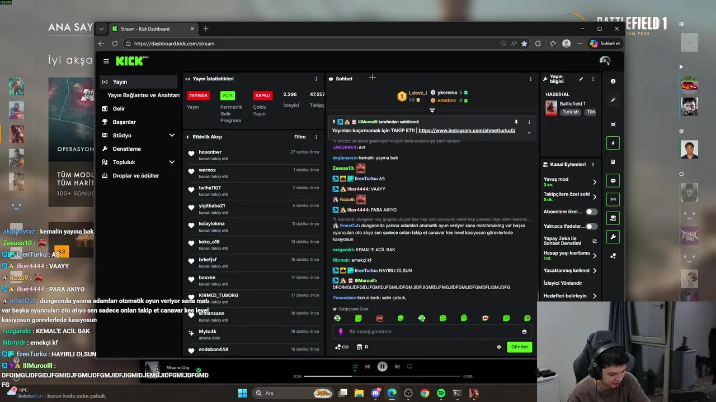The image size is (716, 402).
Task: Open Sohbet panel three-dot menu
Action: 531,79
